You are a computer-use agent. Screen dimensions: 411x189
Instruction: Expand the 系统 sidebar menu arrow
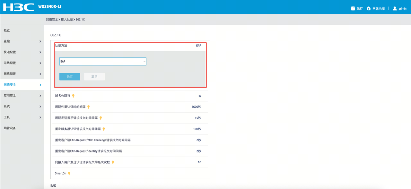pos(40,107)
